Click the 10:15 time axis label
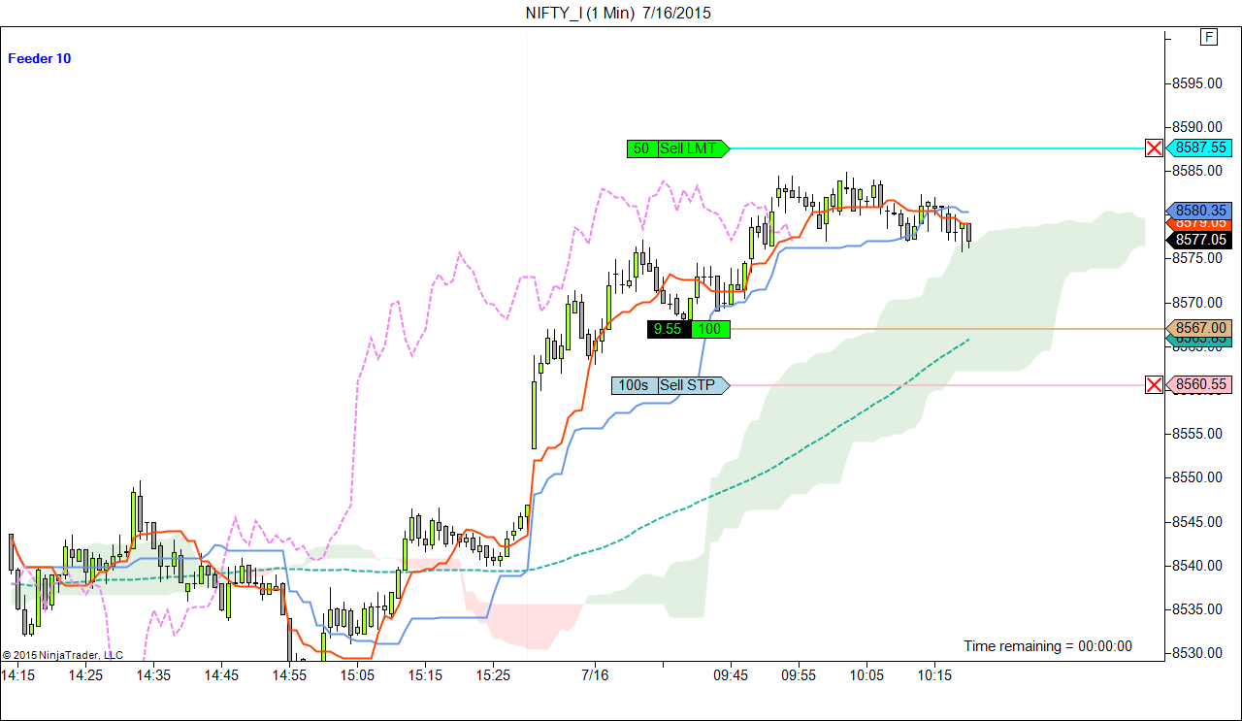1242x721 pixels. click(934, 674)
